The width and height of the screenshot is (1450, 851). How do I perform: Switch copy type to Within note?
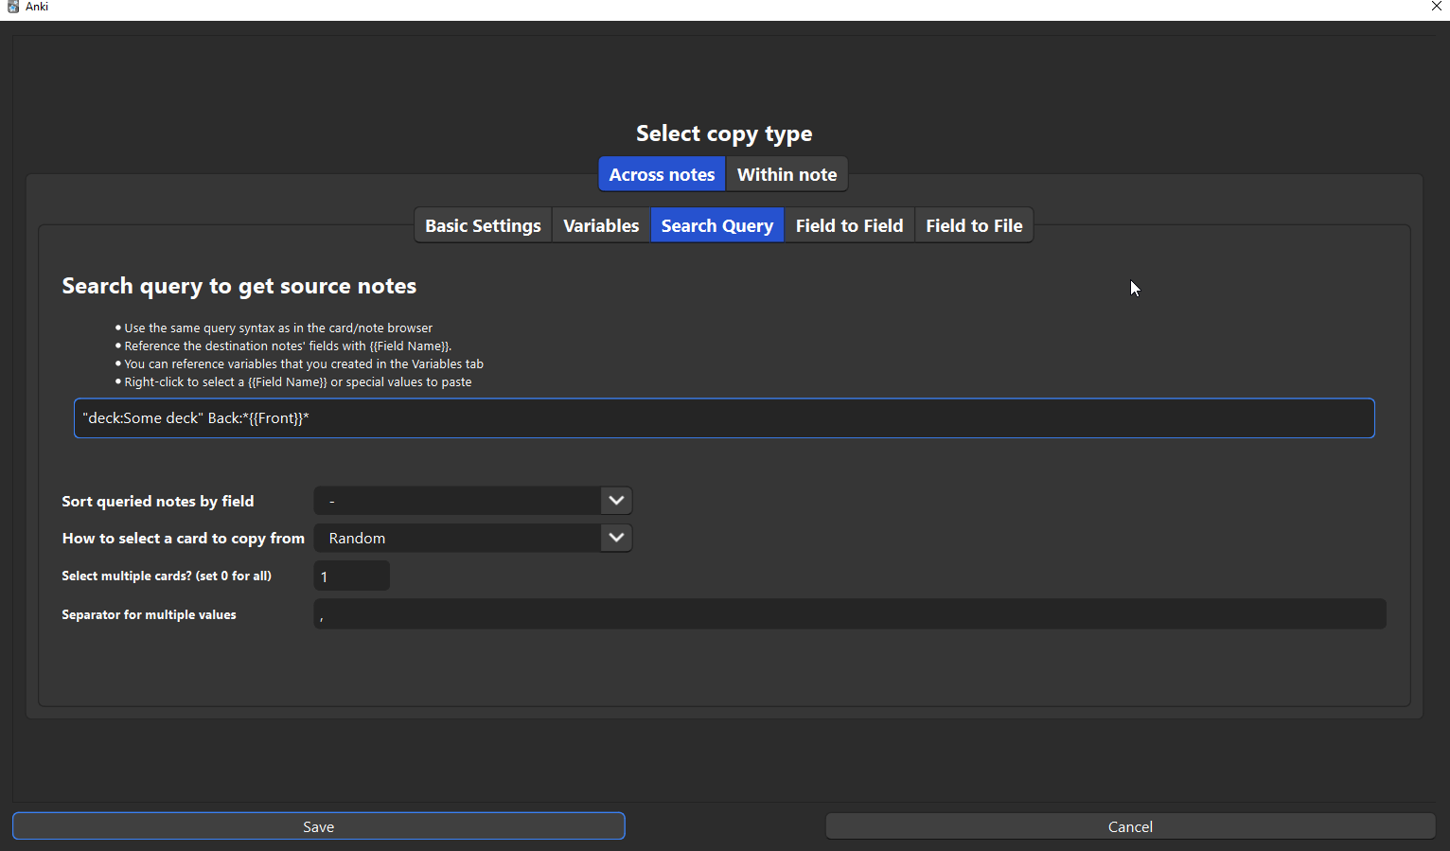tap(787, 174)
